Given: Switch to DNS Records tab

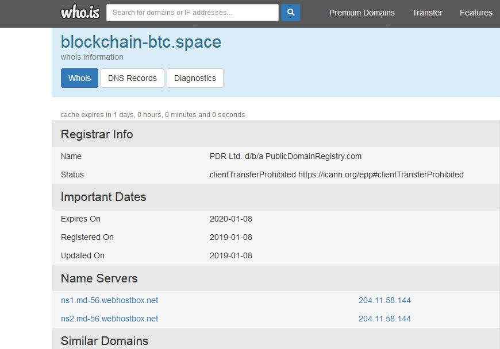Looking at the screenshot, I should click(132, 78).
